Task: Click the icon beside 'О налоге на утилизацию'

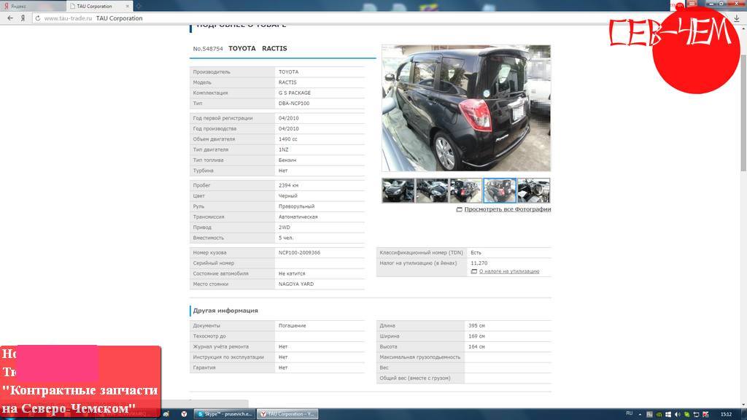Action: tap(473, 271)
